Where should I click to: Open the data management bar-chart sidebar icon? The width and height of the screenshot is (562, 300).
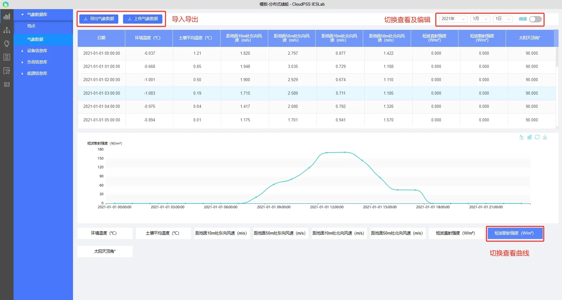tap(7, 16)
